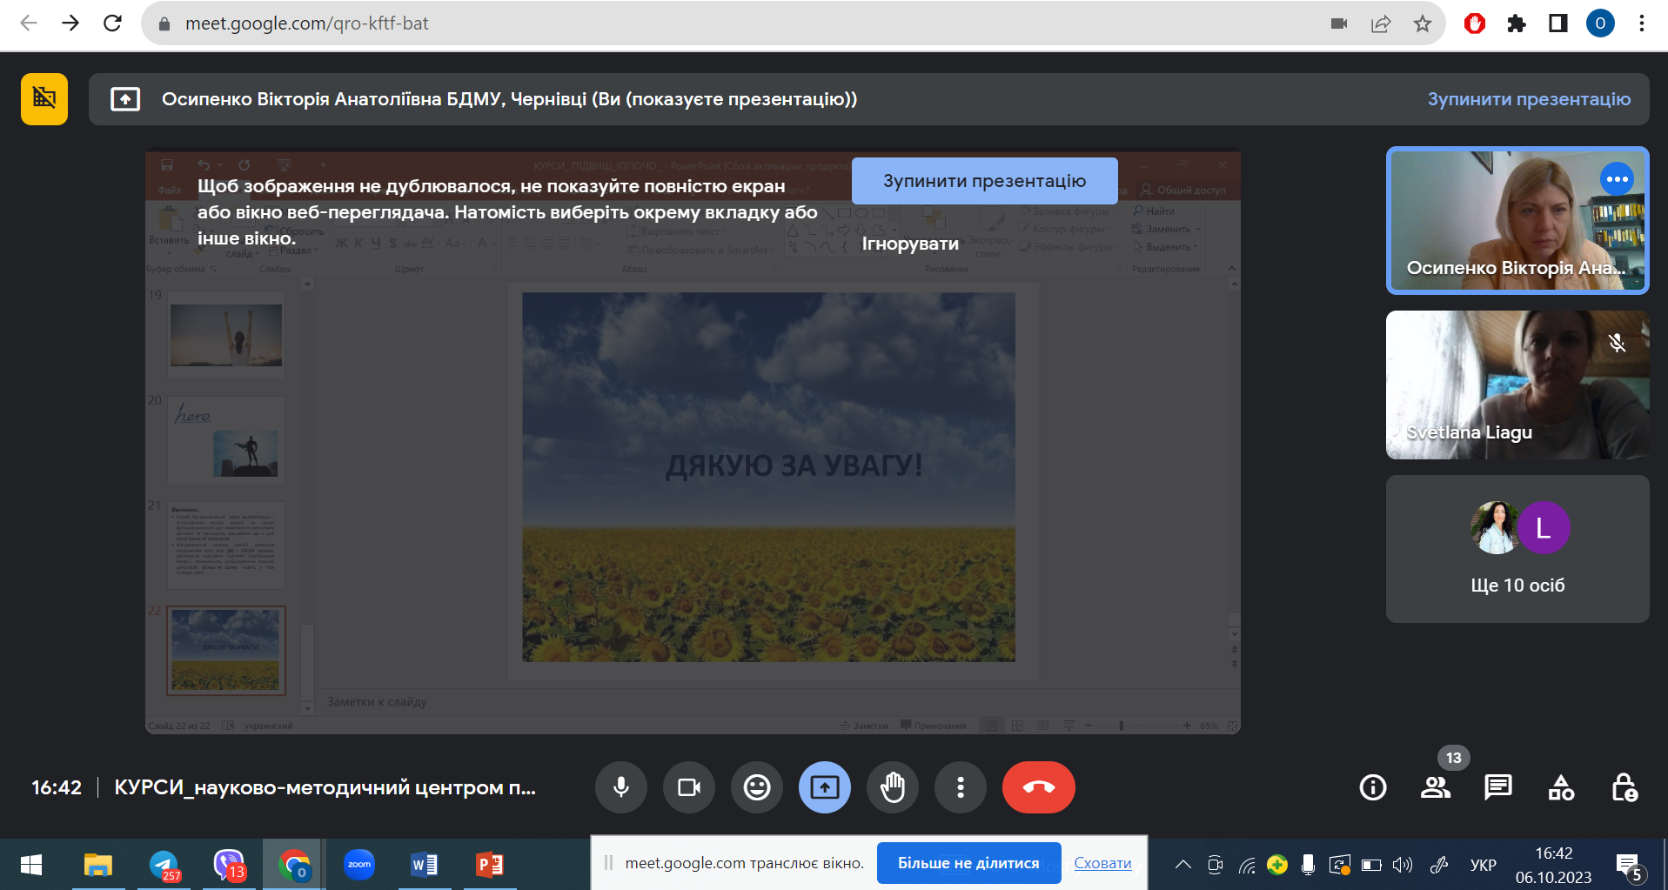Bookmark this page with star icon
The height and width of the screenshot is (890, 1668).
(1423, 23)
